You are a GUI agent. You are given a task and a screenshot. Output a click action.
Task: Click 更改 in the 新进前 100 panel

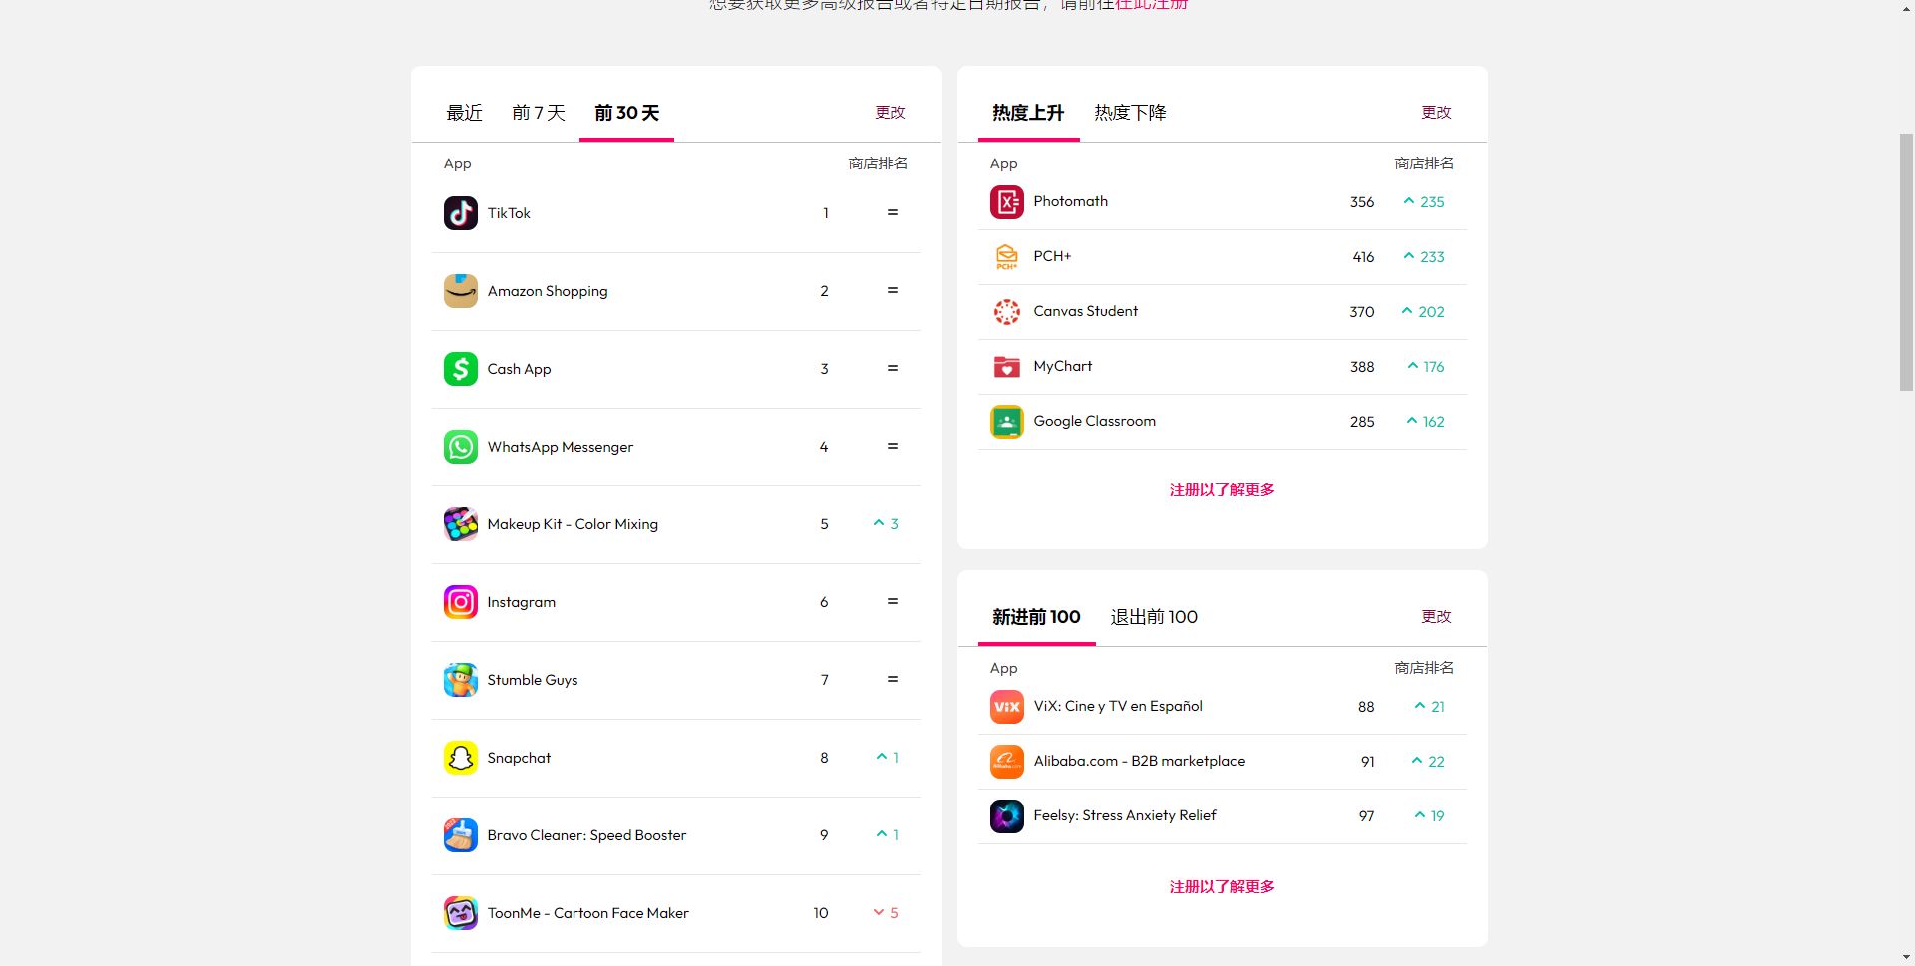tap(1436, 616)
